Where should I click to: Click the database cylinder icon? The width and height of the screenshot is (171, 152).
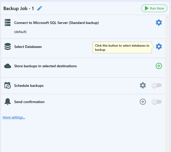(x=8, y=46)
